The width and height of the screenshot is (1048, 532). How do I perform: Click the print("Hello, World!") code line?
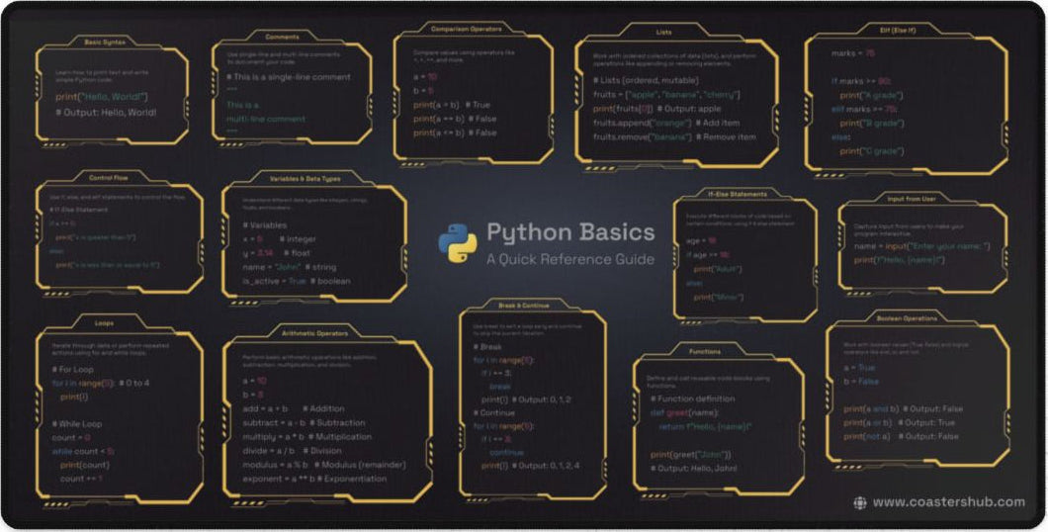[102, 96]
